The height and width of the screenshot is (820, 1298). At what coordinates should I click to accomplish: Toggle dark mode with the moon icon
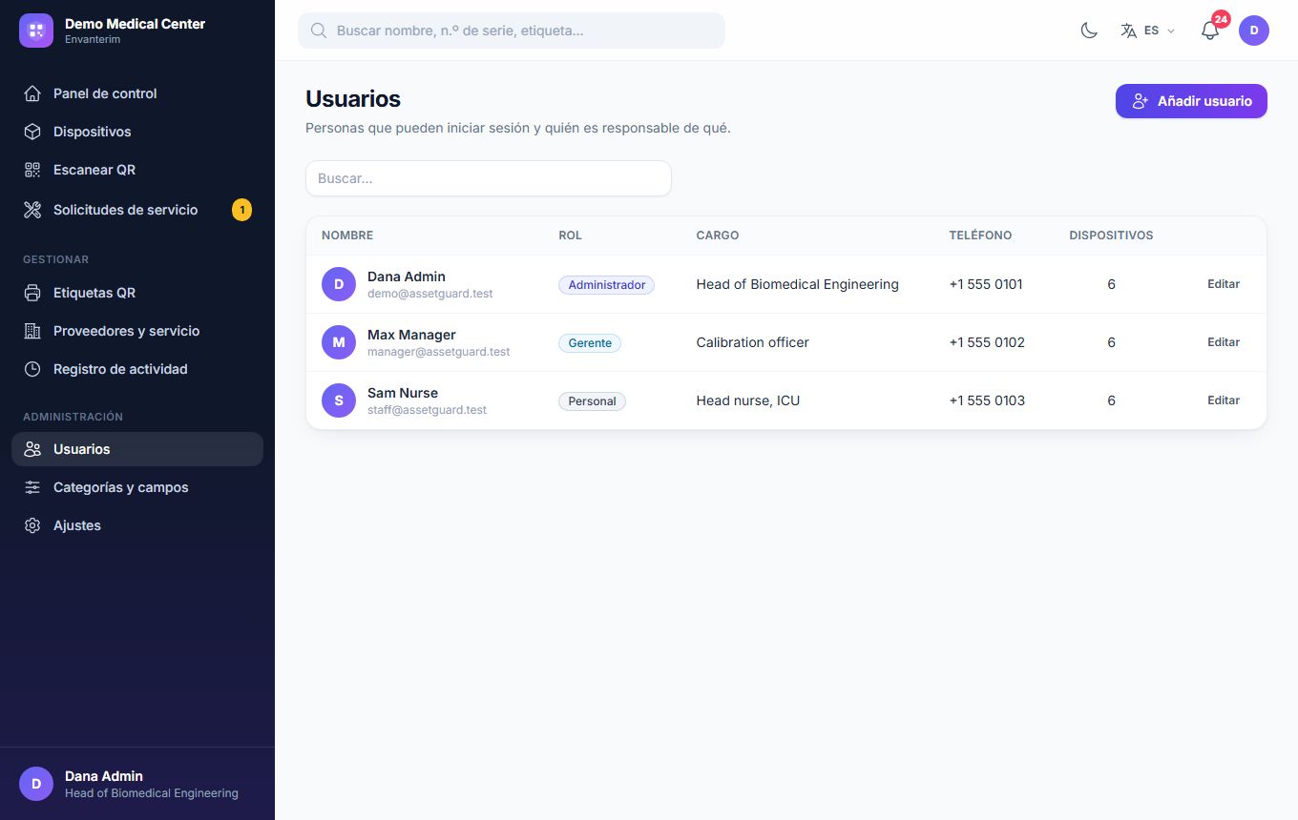tap(1089, 31)
